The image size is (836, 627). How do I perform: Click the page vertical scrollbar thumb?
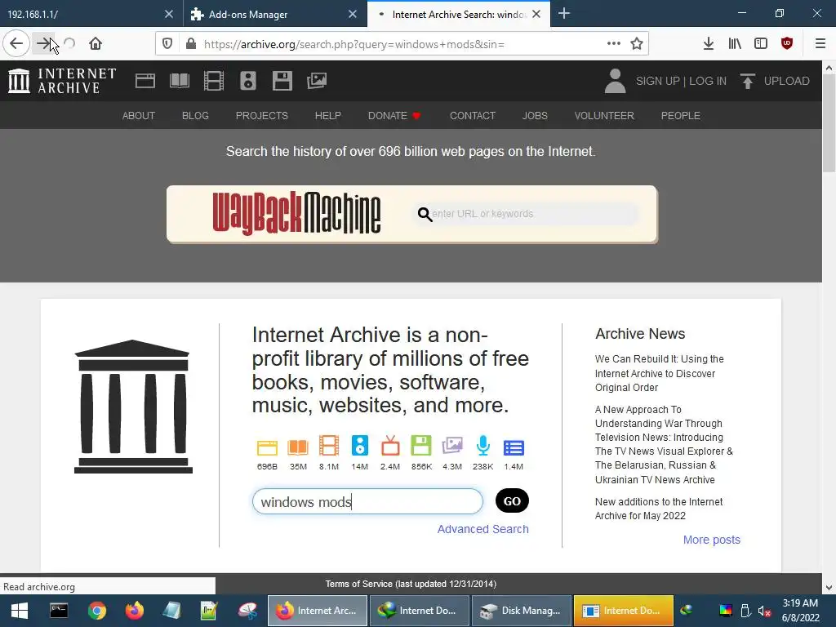(x=829, y=124)
